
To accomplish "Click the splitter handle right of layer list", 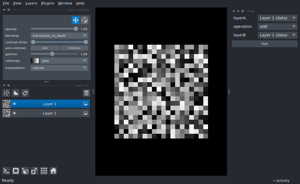I will 93,92.
